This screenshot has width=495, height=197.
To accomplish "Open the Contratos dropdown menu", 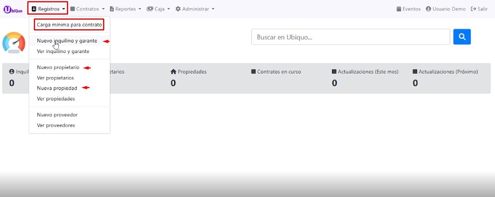I will pos(87,9).
